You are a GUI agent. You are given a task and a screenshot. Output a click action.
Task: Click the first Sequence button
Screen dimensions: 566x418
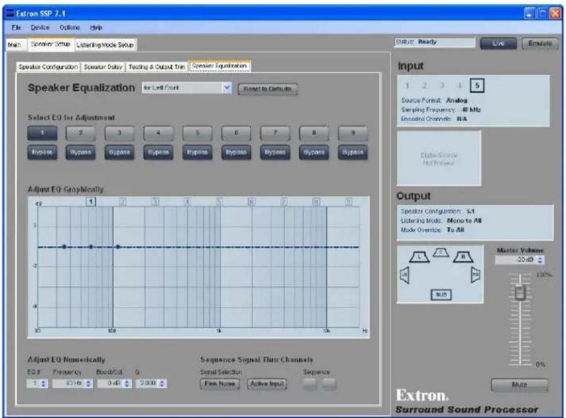tap(310, 384)
